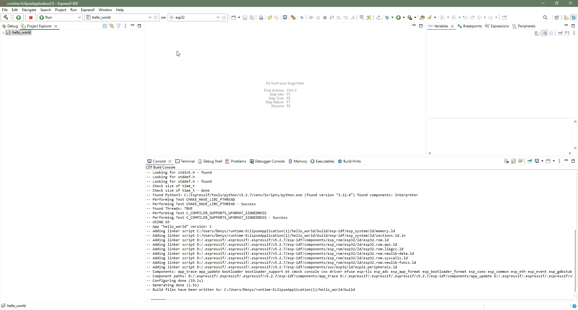
Task: Switch to the Expressions tab
Action: click(497, 26)
